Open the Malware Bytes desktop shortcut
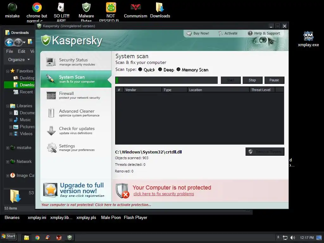Viewport: 324px width, 243px height. click(x=86, y=8)
